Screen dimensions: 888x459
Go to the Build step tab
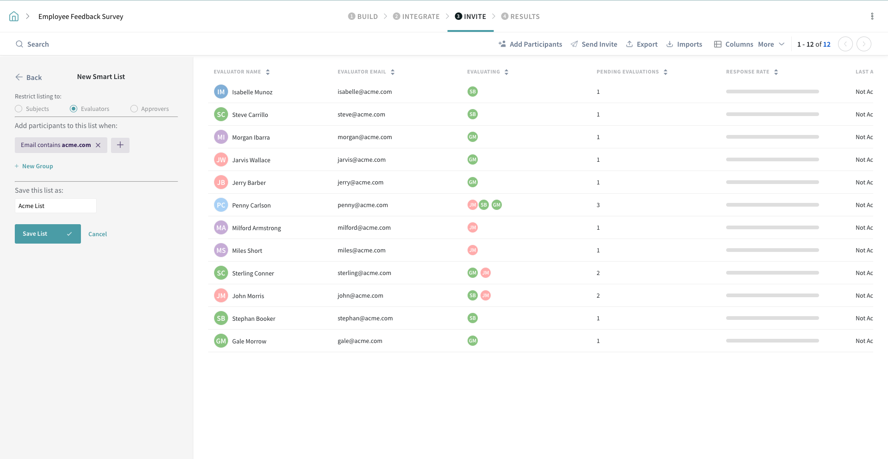[x=363, y=17]
